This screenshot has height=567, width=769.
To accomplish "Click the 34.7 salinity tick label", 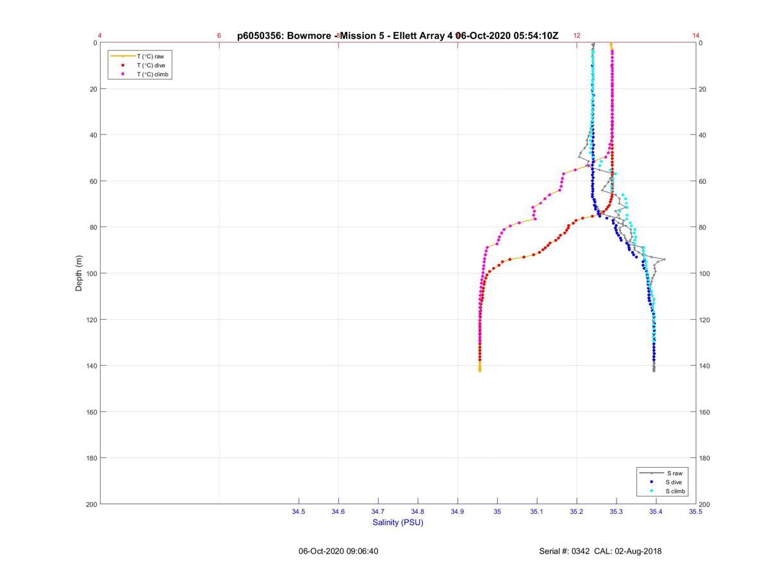I will [x=378, y=511].
